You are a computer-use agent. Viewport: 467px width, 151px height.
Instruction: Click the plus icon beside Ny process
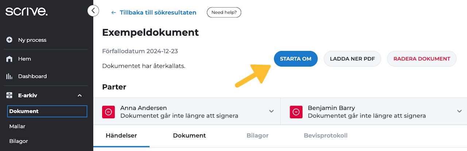tap(9, 40)
